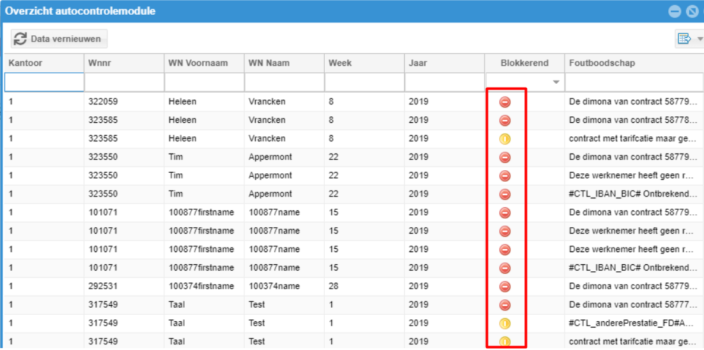Click the Week value 28
This screenshot has height=350, width=704.
point(364,286)
